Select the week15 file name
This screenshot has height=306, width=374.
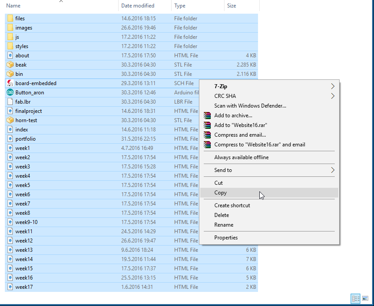(x=24, y=269)
